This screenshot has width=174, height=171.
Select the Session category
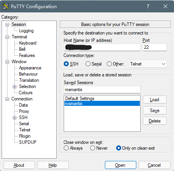[x=19, y=24]
